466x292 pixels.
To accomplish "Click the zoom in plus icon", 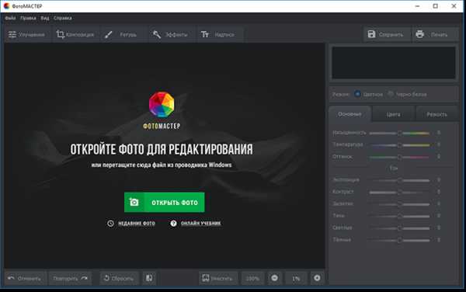I will [317, 278].
